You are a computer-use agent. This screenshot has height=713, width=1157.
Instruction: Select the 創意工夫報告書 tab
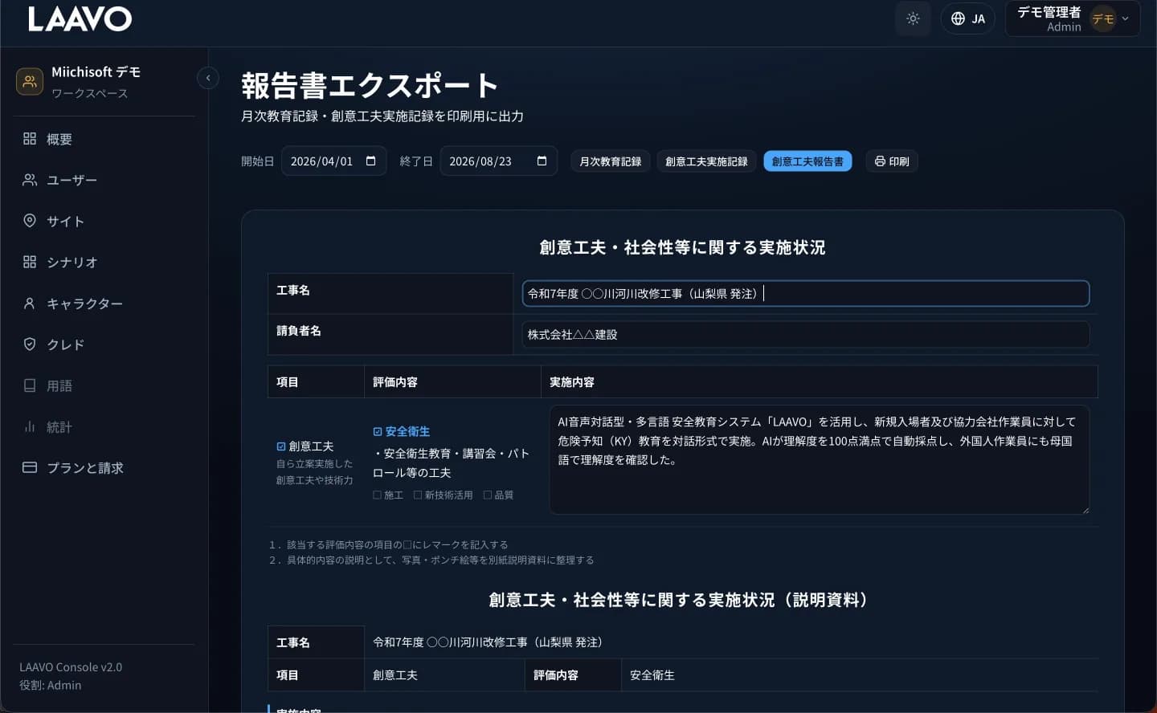807,161
